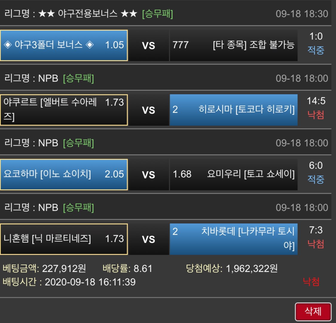
Task: Select 요코하마 [이노 쇼이치] 2.05 odds cell
Action: click(x=64, y=174)
